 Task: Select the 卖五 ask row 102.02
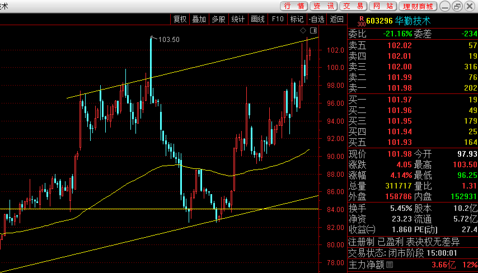point(413,45)
